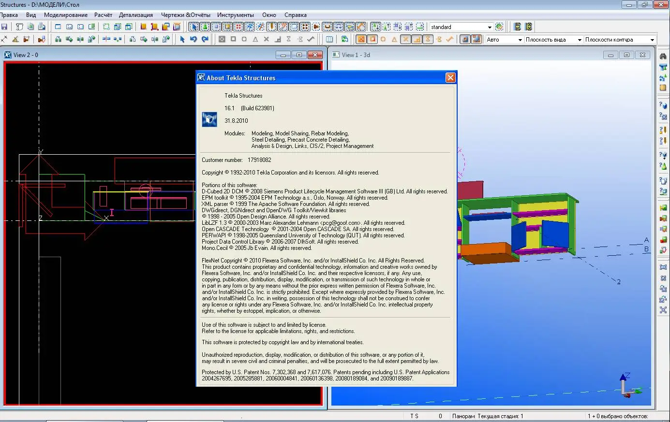
Task: Click the Redo arrow in toolbar
Action: (x=205, y=39)
